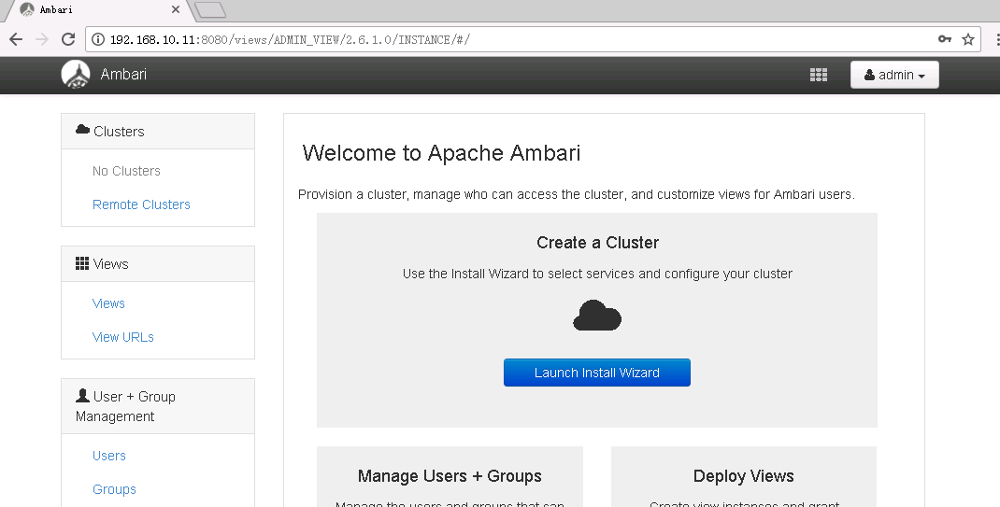
Task: Click the browser forward arrow
Action: point(42,39)
